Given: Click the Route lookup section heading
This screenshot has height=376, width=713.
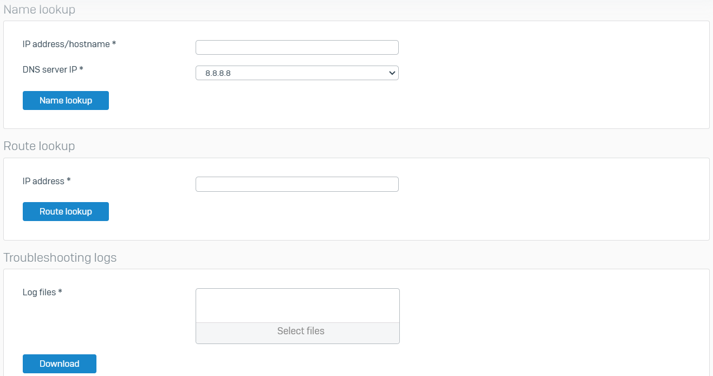Looking at the screenshot, I should [x=40, y=146].
